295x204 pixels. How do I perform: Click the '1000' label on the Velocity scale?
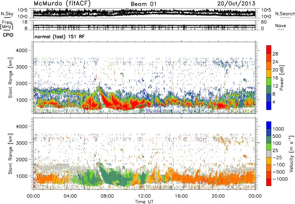click(x=278, y=129)
